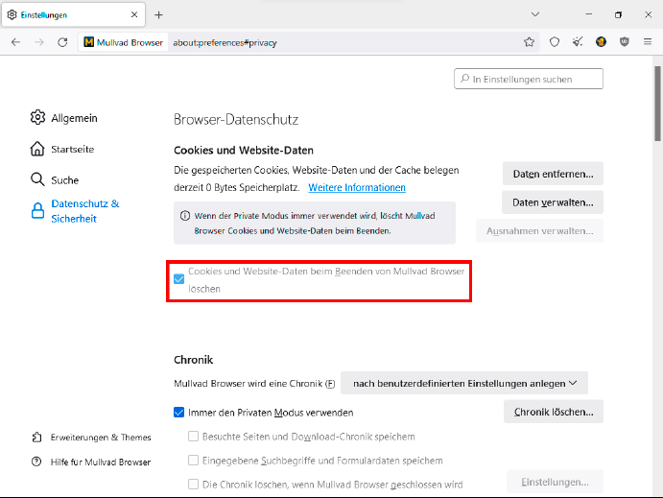Click the info icon in the notice box
Viewport: 663px width, 498px height.
(185, 216)
